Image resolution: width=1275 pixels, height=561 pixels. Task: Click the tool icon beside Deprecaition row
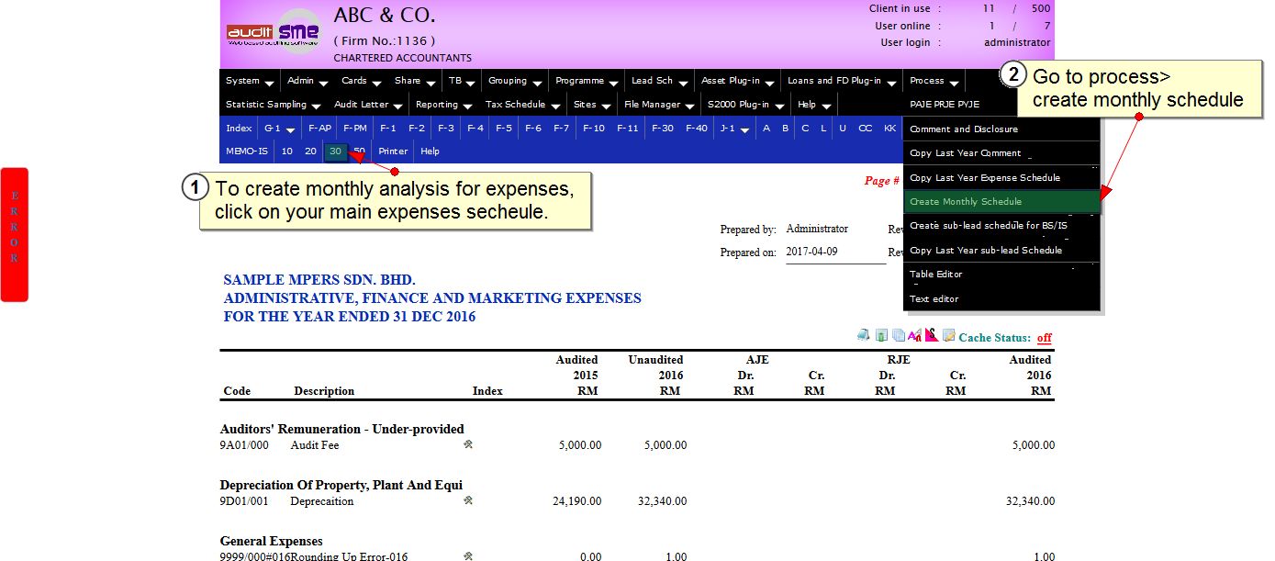(468, 500)
